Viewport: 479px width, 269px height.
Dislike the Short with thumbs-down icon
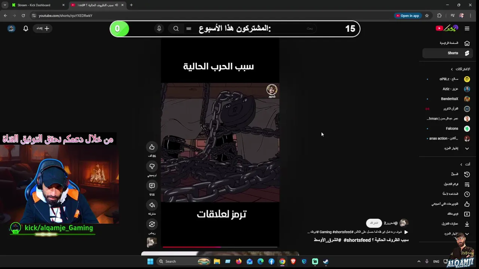coord(152,166)
